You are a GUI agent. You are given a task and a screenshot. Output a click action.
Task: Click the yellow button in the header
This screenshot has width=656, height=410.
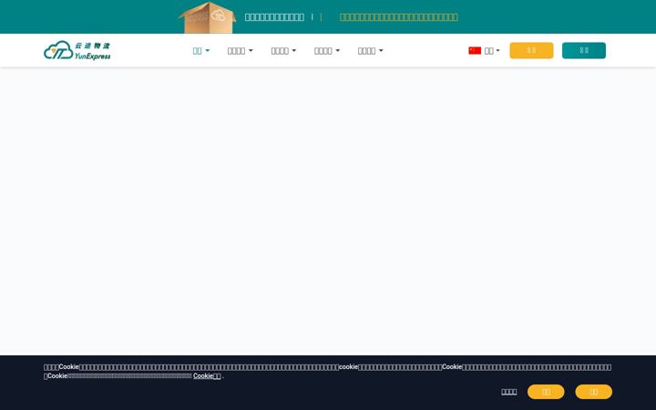point(531,50)
